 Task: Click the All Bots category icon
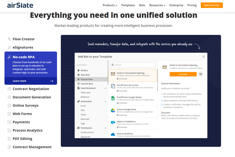point(79,70)
